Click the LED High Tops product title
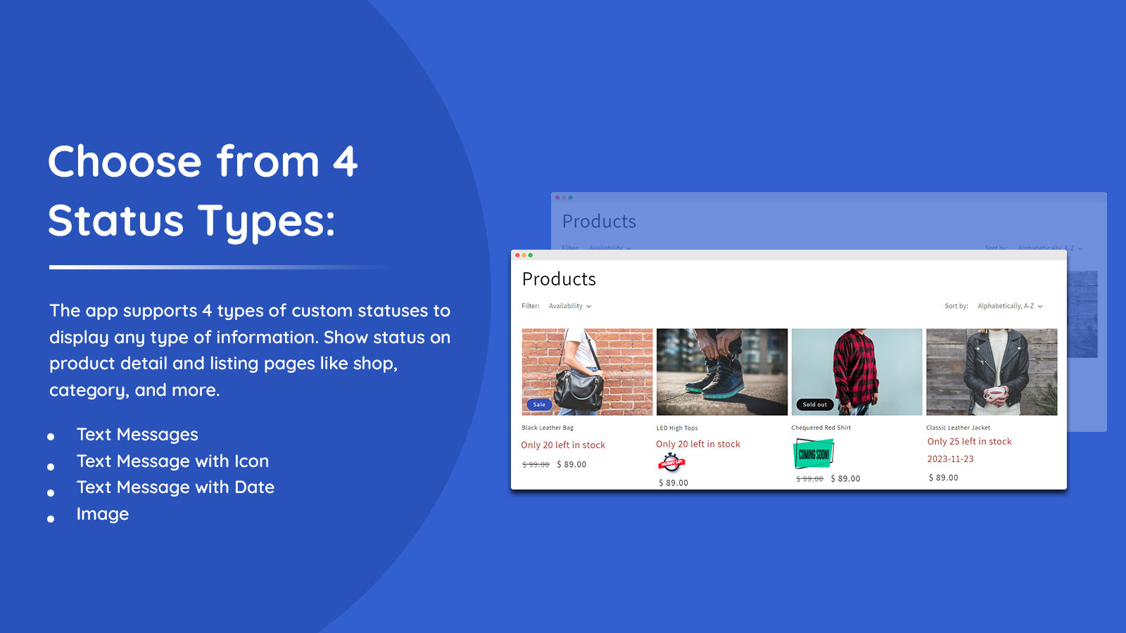 click(x=677, y=428)
